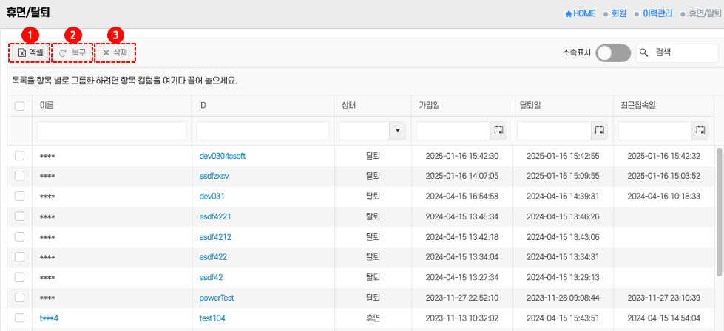Viewport: 724px width, 331px height.
Task: Open the test104 user ID link
Action: tap(212, 318)
